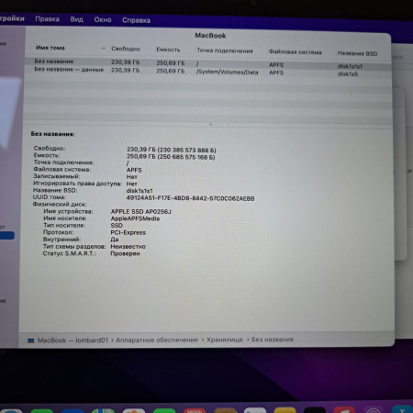Open the Вид menu
The height and width of the screenshot is (413, 413).
click(76, 19)
